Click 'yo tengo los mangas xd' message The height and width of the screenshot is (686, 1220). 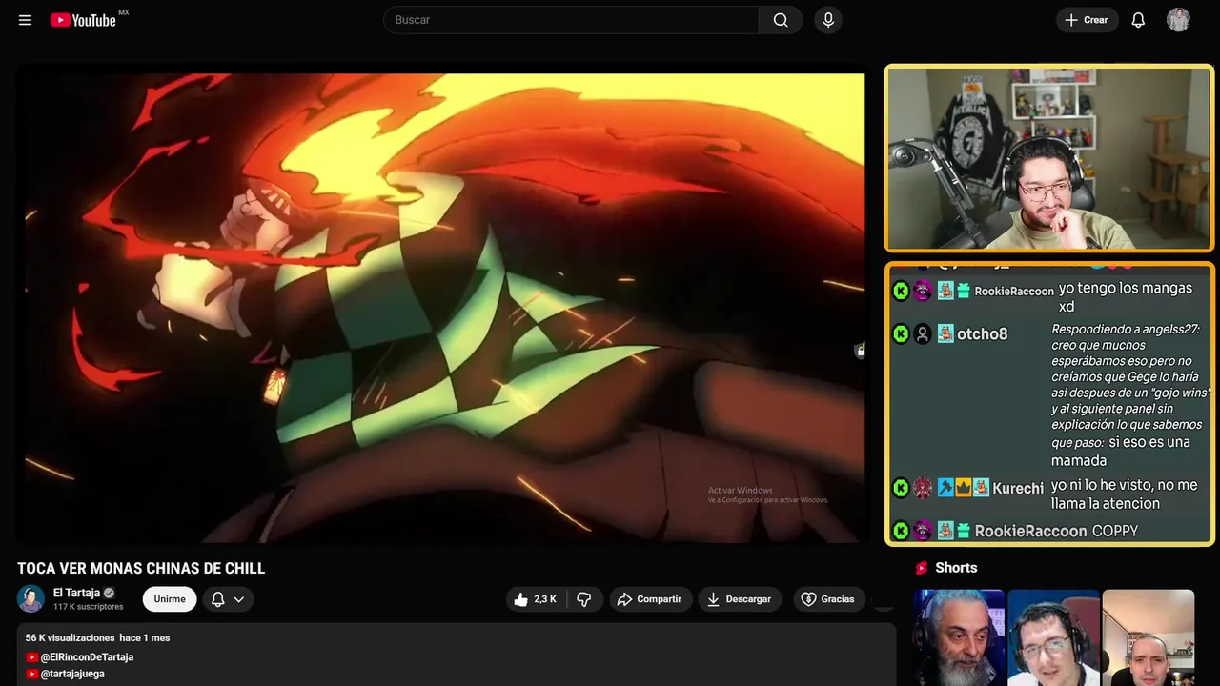(1126, 297)
